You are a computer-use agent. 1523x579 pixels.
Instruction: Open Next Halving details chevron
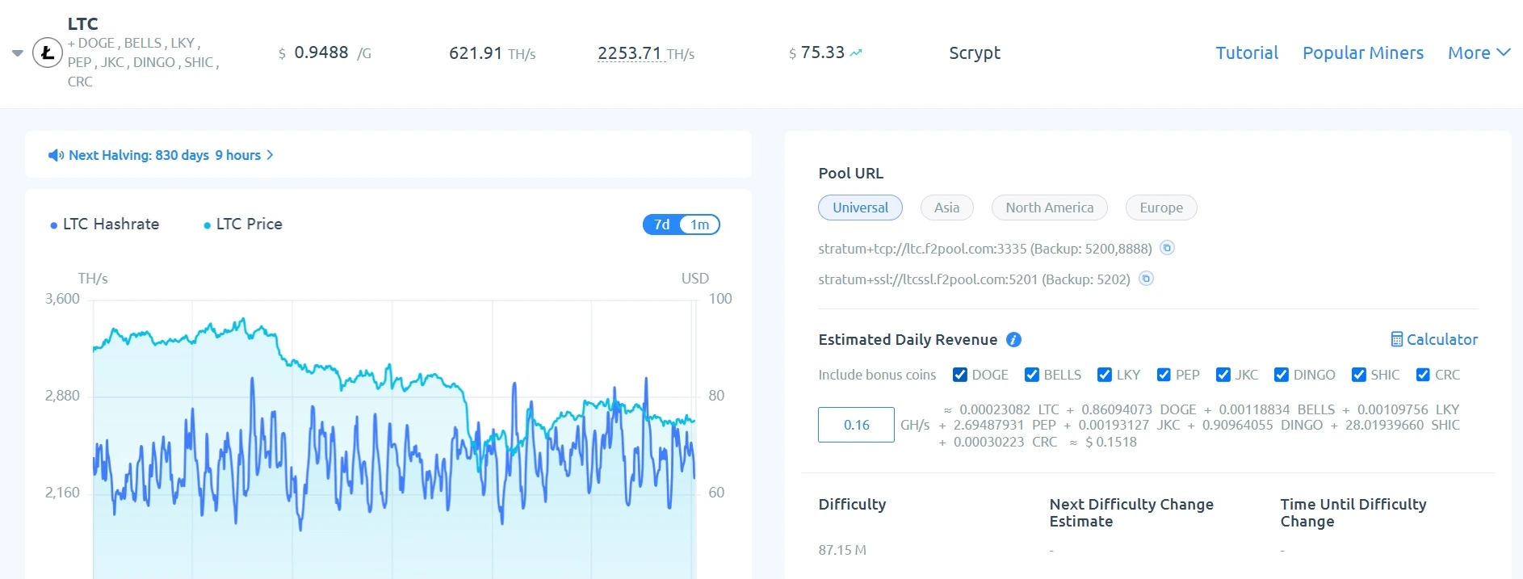point(271,155)
